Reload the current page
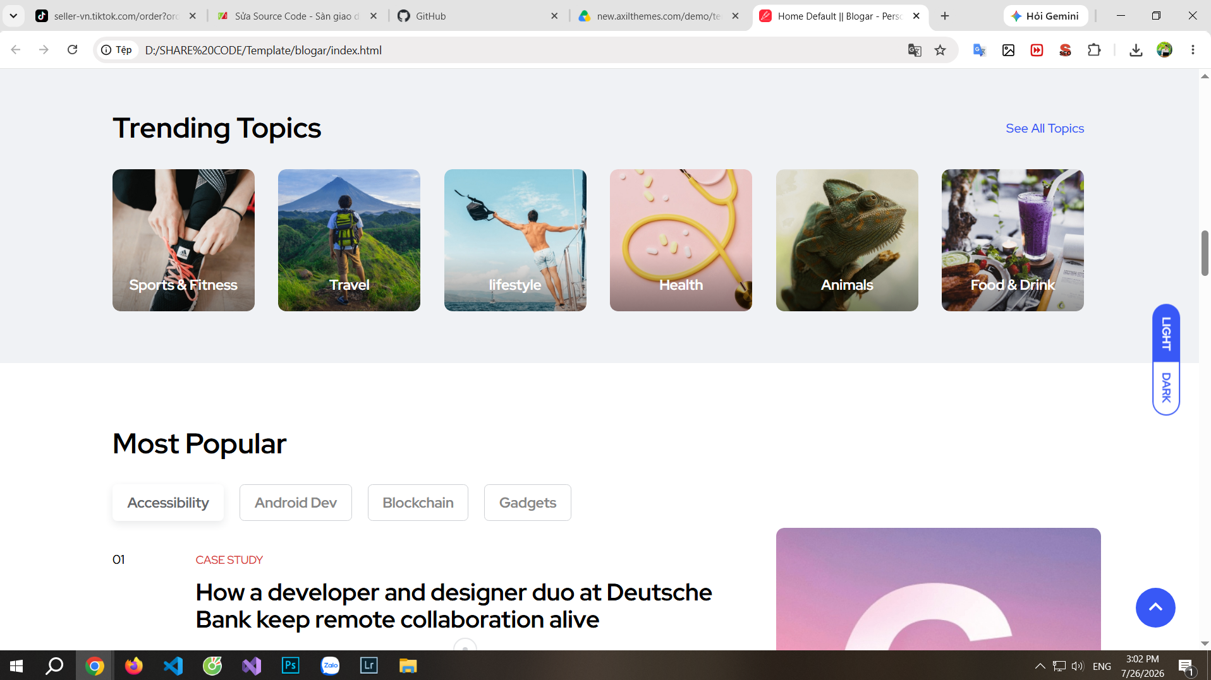Viewport: 1211px width, 680px height. (x=73, y=50)
